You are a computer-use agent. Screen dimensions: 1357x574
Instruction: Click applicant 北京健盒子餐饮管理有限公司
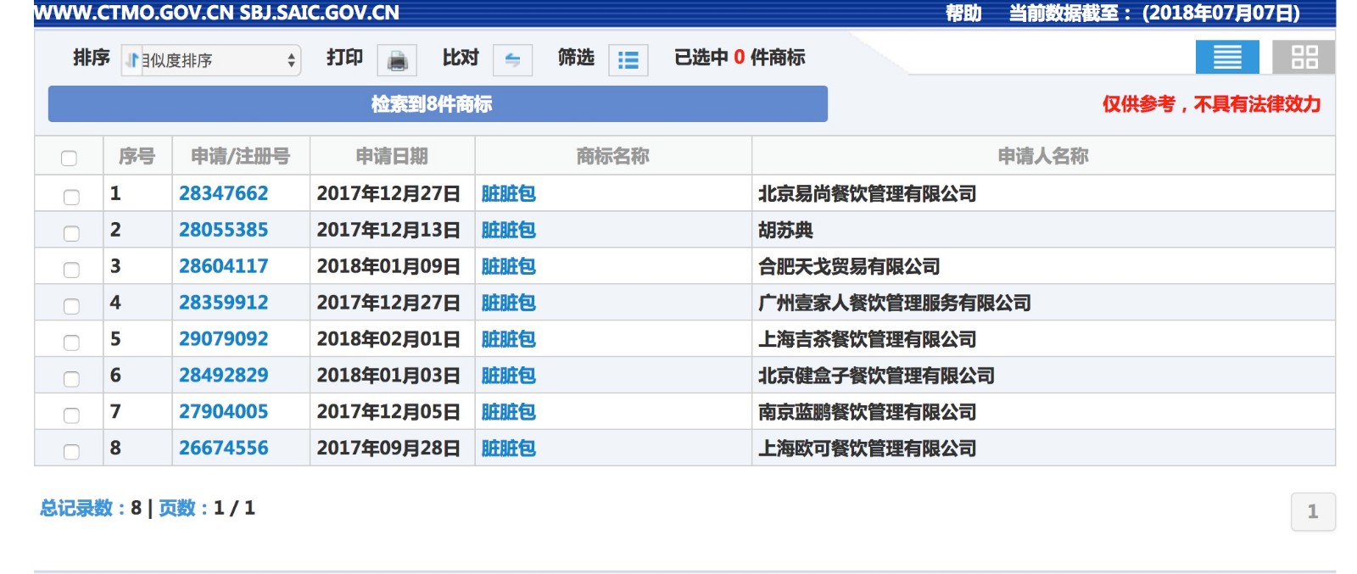coord(876,376)
